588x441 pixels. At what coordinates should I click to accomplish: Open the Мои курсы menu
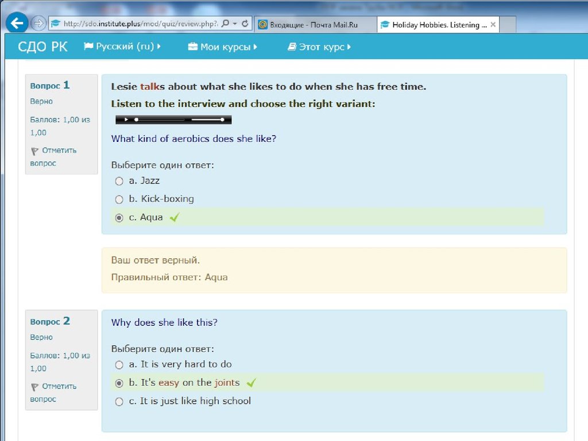[222, 47]
